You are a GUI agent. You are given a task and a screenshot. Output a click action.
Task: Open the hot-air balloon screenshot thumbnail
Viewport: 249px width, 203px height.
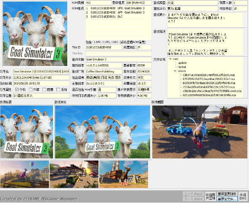pyautogui.click(x=25, y=174)
